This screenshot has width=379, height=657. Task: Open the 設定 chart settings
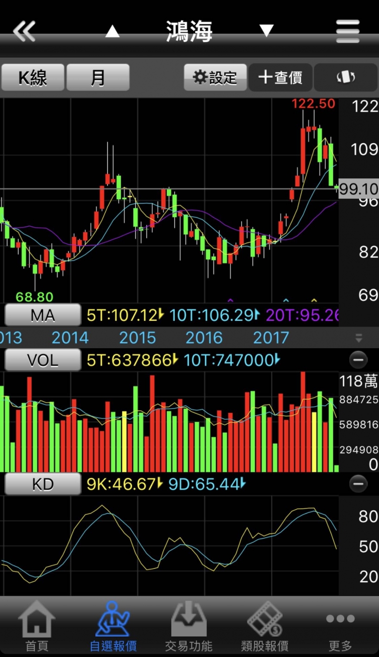(215, 78)
